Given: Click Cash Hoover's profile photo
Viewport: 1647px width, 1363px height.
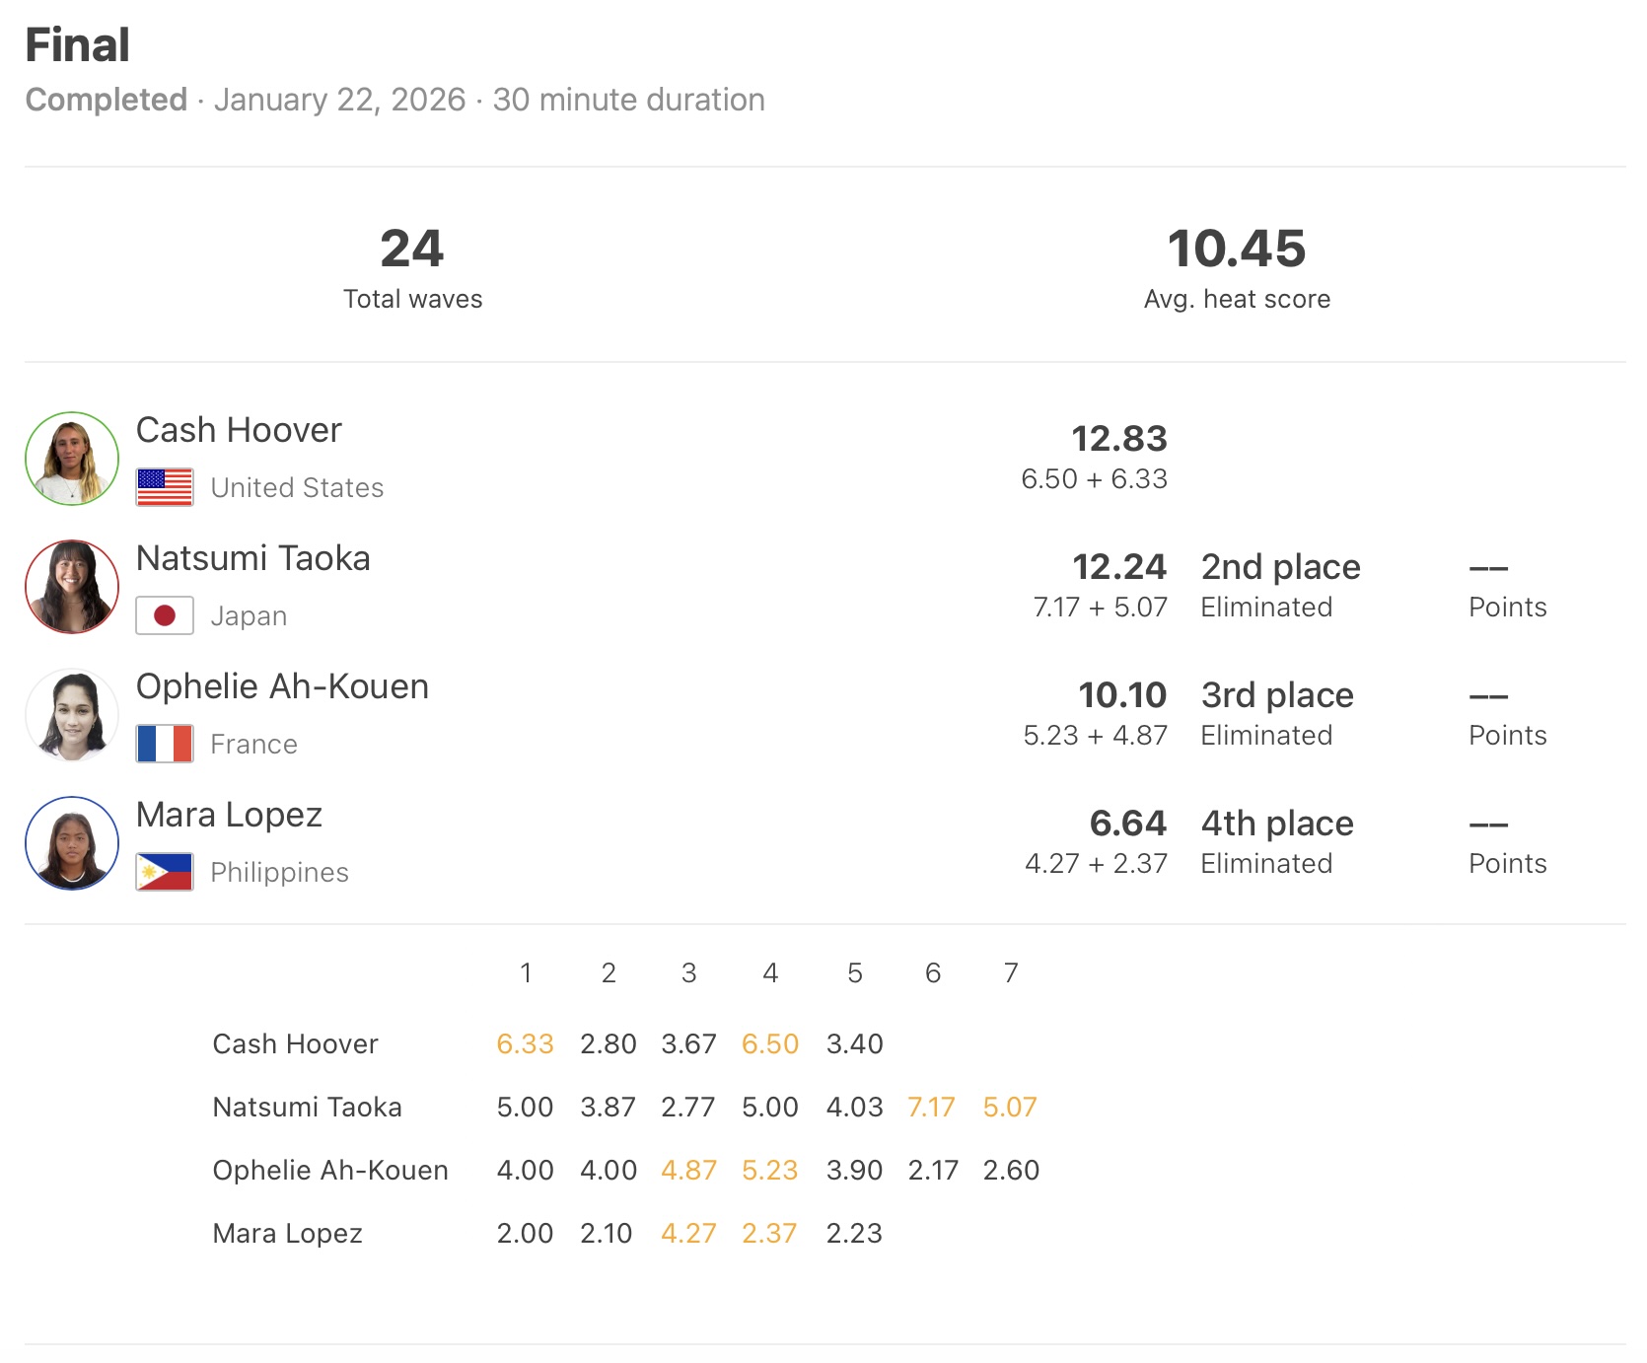Looking at the screenshot, I should [x=72, y=459].
